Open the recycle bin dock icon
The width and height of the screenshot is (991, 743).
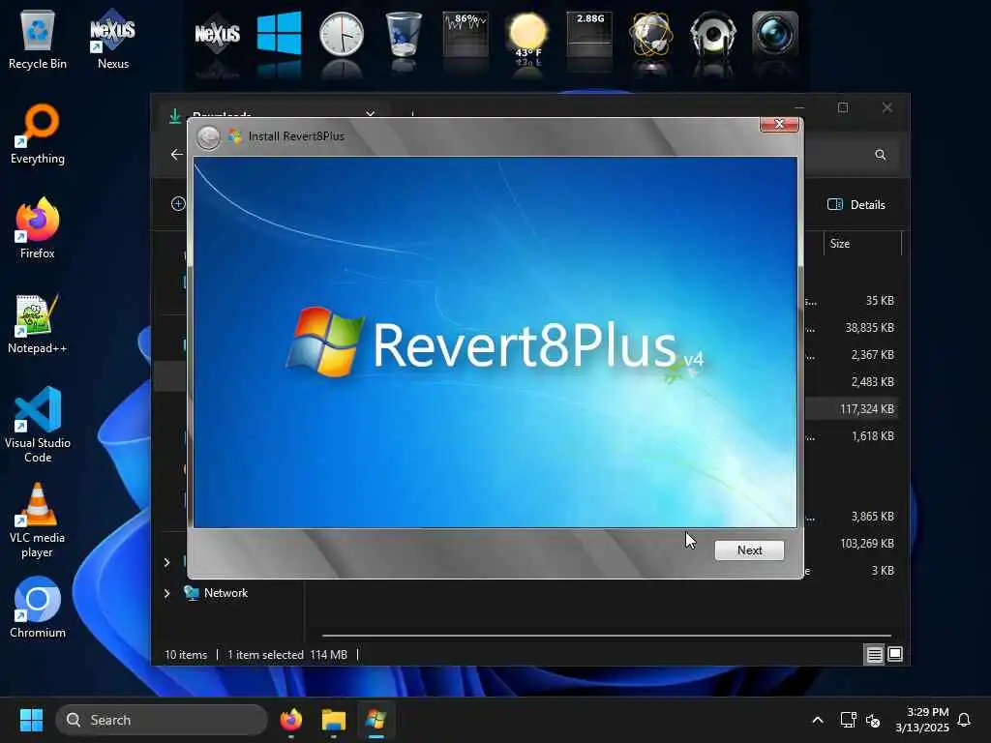404,34
